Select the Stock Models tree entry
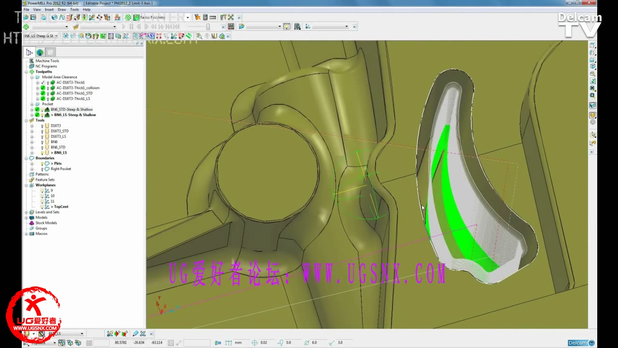The width and height of the screenshot is (618, 348). (46, 223)
